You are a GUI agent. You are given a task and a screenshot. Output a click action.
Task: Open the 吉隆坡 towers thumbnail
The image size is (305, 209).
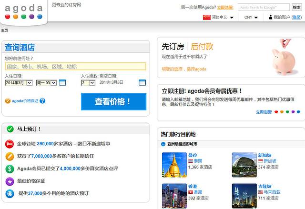[244, 196]
